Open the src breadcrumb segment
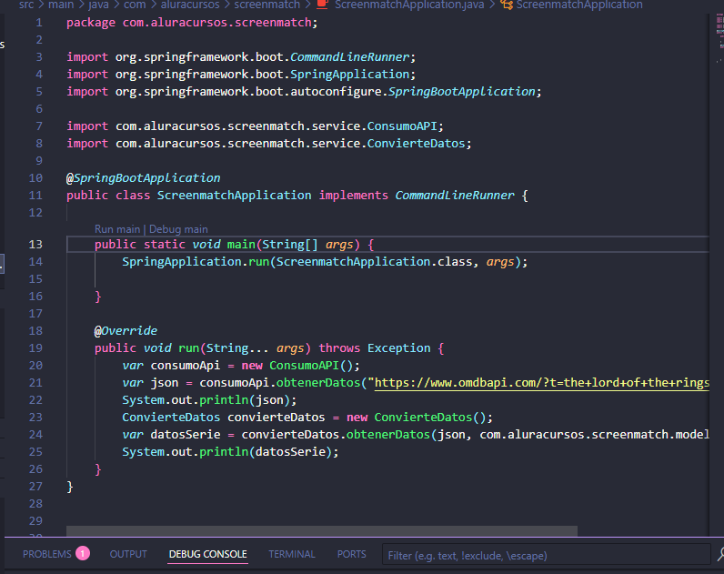Screen dimensions: 724x574 (x=26, y=5)
